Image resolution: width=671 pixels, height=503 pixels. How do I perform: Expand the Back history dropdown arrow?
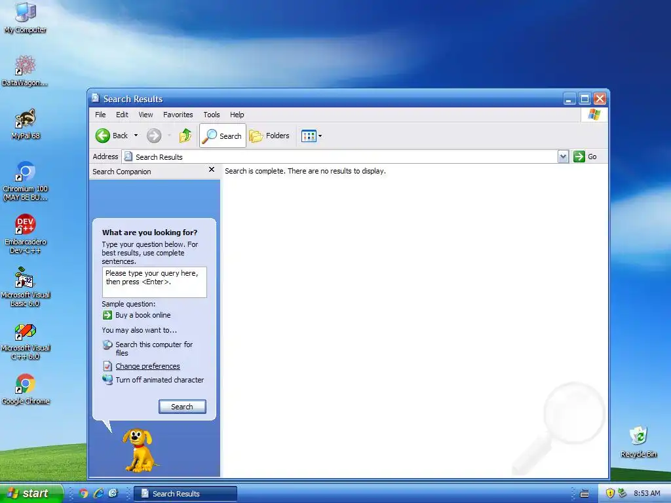coord(136,136)
